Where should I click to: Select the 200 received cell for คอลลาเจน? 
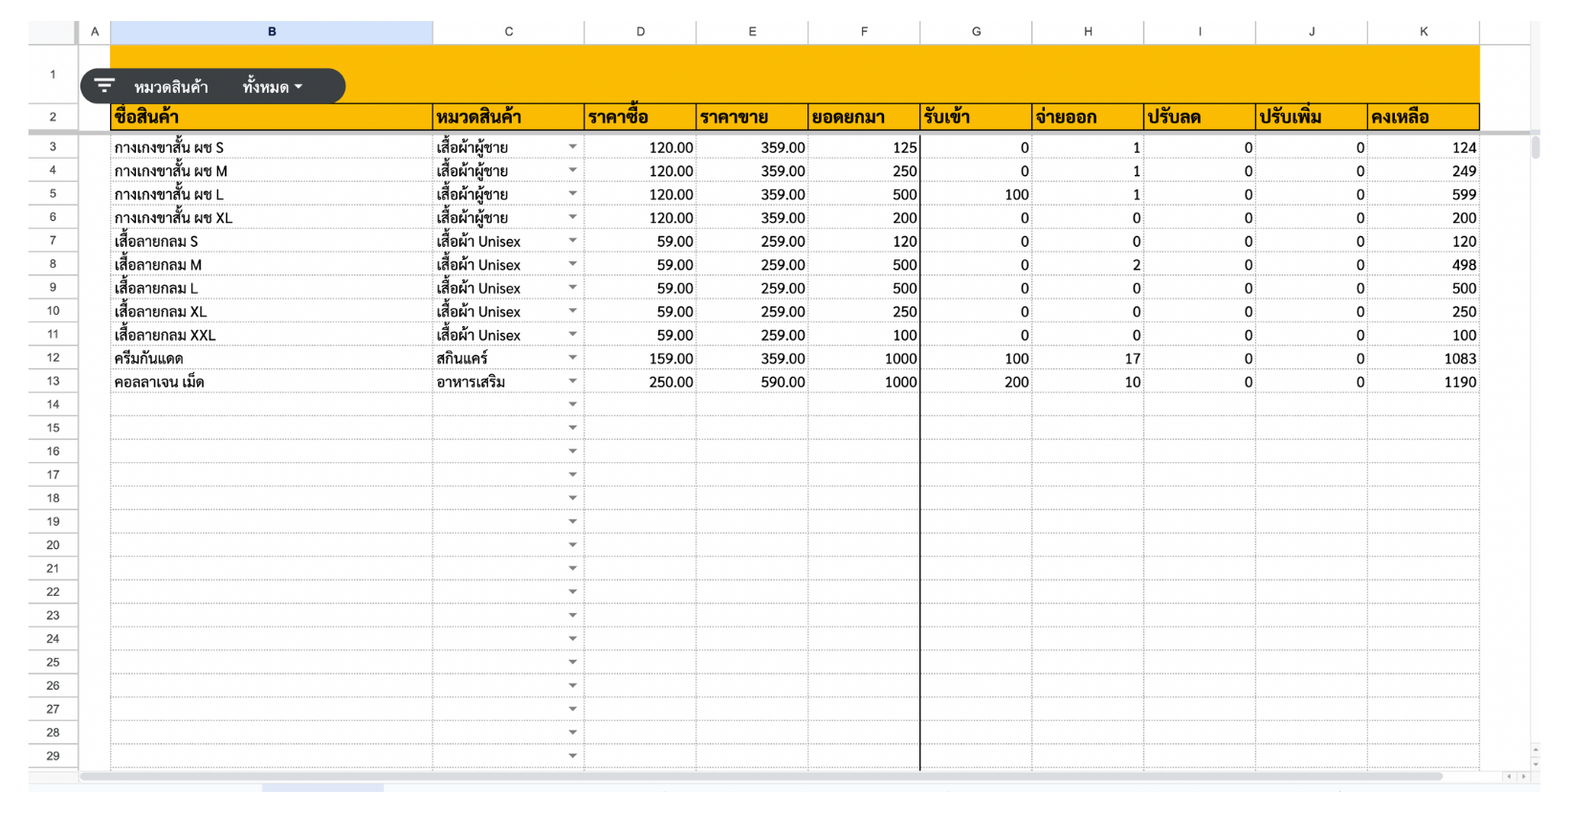tap(976, 382)
